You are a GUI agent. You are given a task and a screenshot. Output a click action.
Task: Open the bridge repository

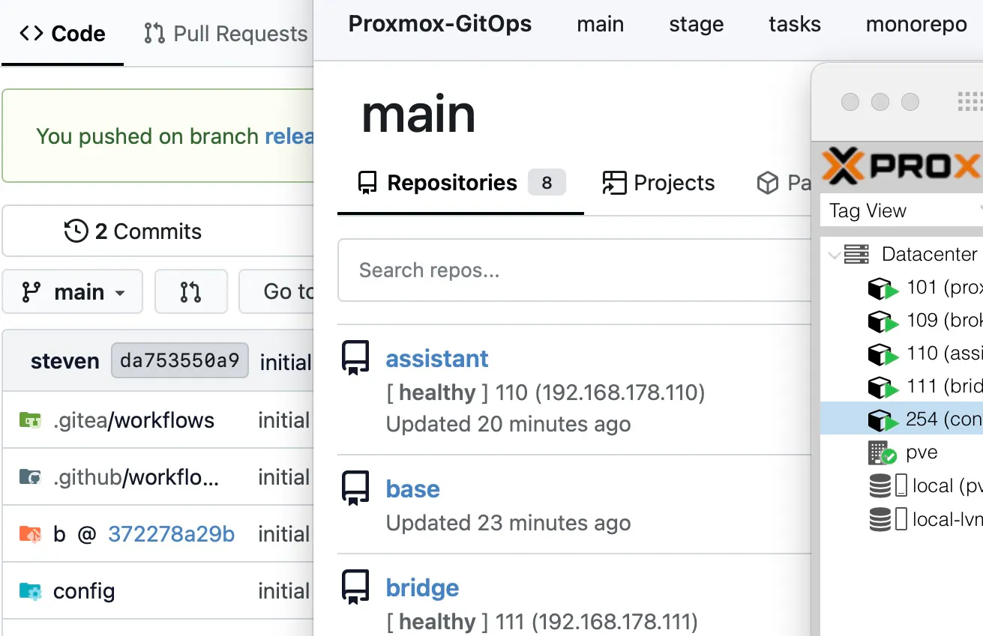[x=422, y=588]
